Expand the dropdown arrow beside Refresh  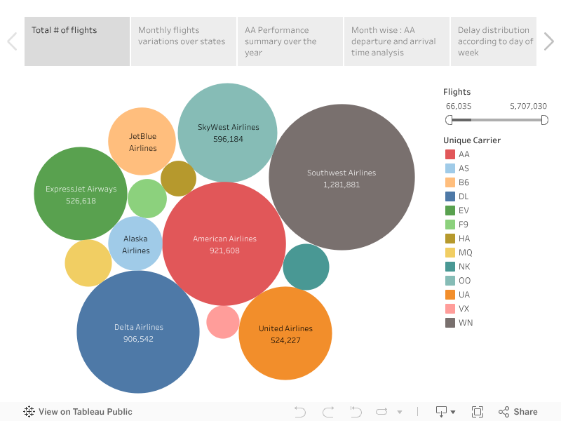click(400, 412)
